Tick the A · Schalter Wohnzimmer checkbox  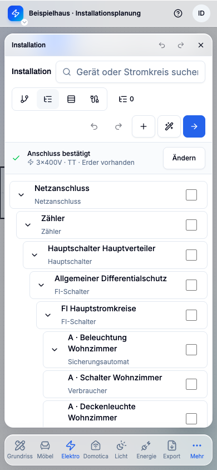pos(191,384)
